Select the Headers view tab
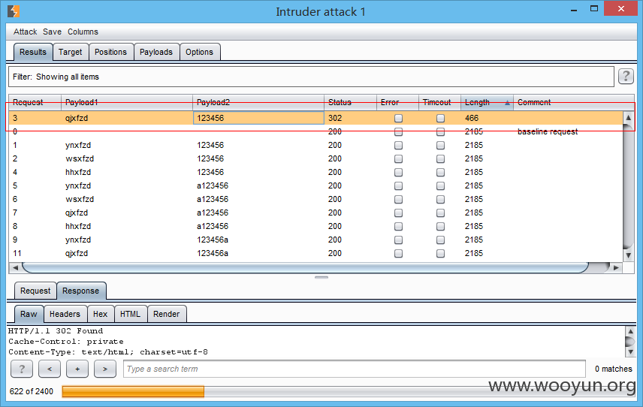The width and height of the screenshot is (643, 407). pyautogui.click(x=65, y=314)
